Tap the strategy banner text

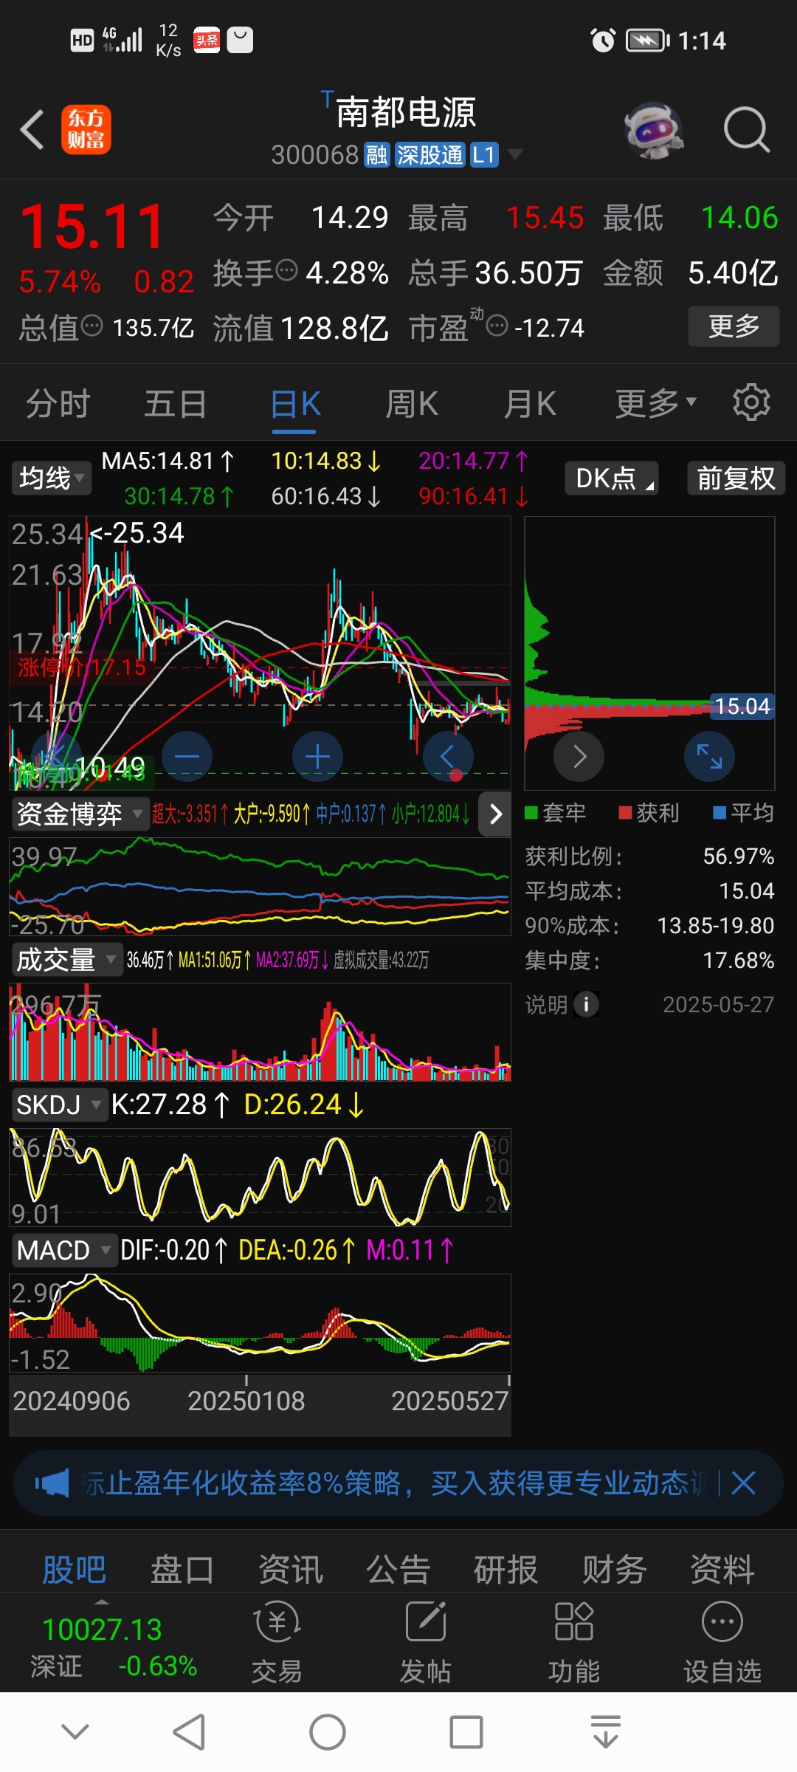pos(393,1483)
